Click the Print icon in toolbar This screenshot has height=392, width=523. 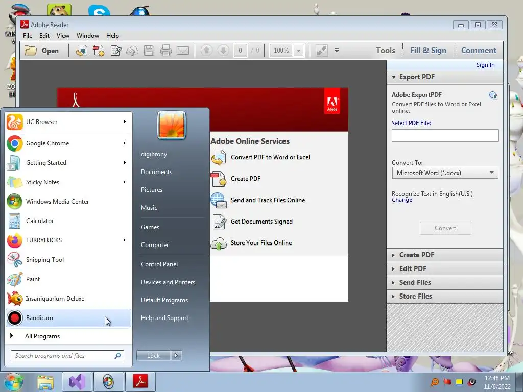point(166,51)
